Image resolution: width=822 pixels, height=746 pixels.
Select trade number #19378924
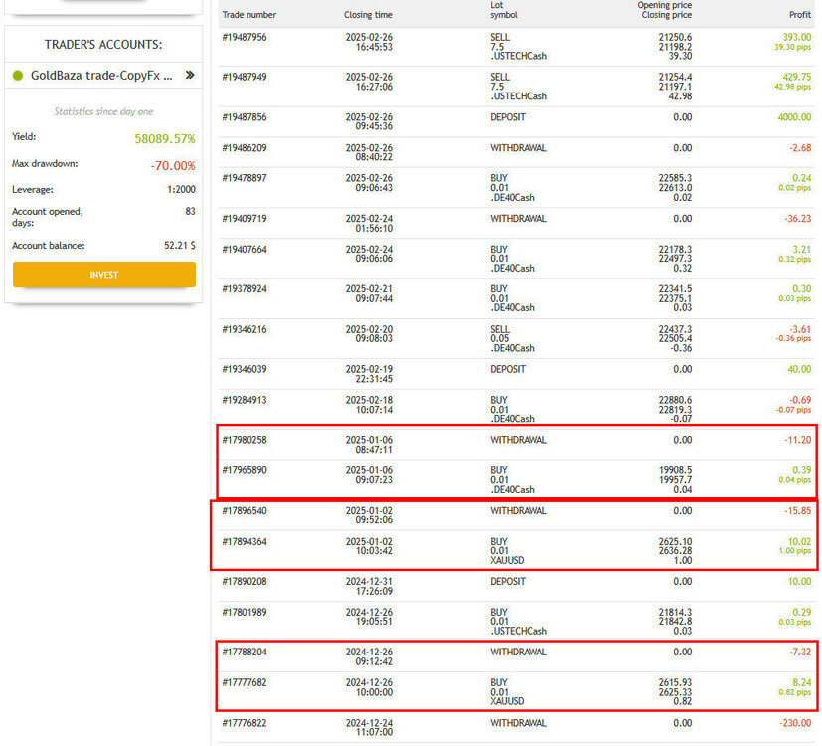click(245, 289)
